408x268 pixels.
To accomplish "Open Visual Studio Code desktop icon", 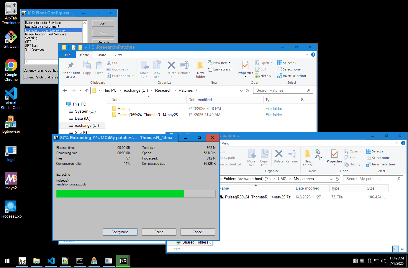I will (11, 98).
